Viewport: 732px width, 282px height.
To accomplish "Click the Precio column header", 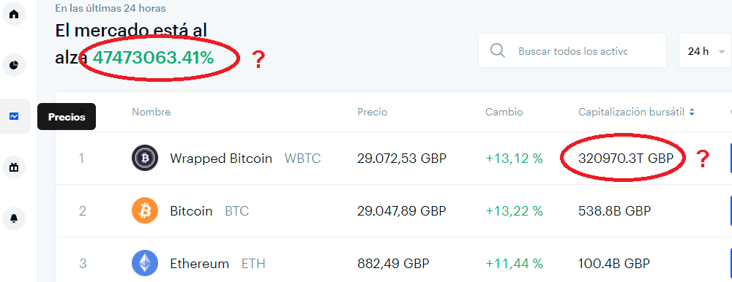I will point(372,112).
